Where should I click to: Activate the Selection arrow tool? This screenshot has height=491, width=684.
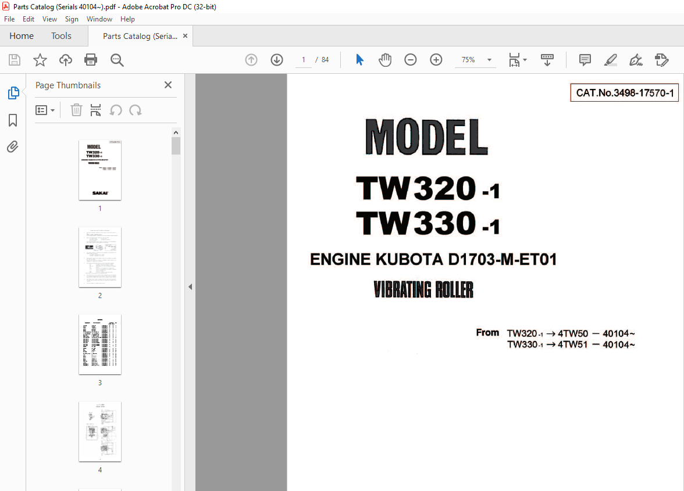pos(359,60)
